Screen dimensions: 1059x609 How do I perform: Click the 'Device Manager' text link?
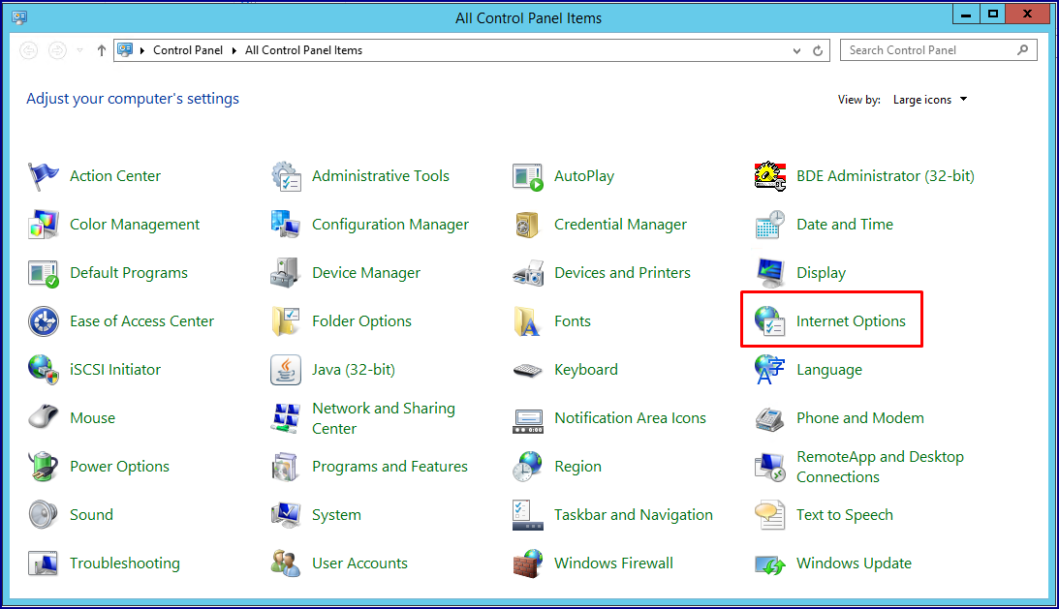(366, 273)
